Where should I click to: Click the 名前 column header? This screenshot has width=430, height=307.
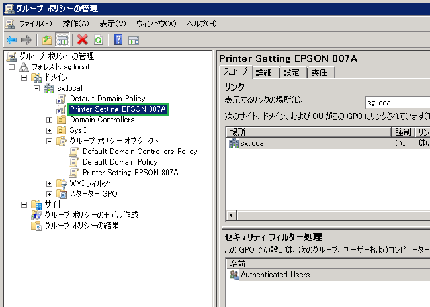328,264
